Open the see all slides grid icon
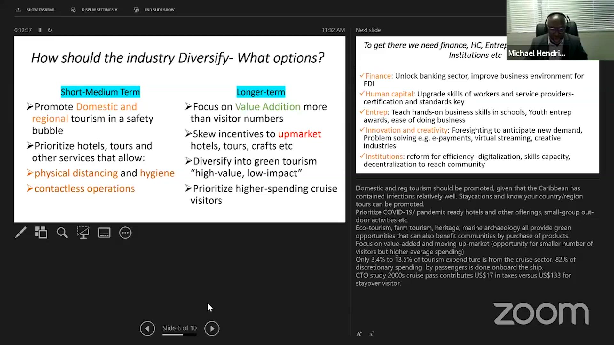Screen dimensions: 614x345 pyautogui.click(x=41, y=233)
